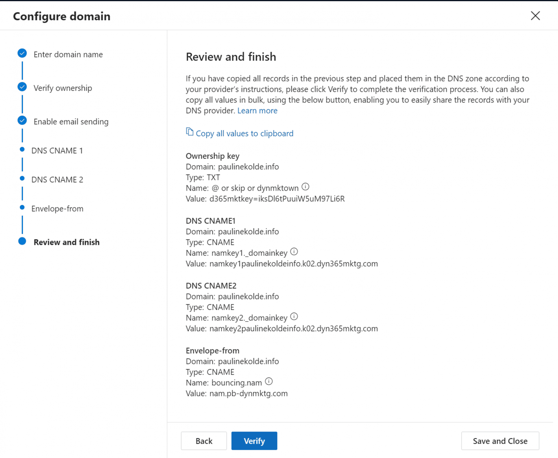The image size is (558, 458).
Task: Click the checkmark icon for Enable email sending
Action: [22, 120]
